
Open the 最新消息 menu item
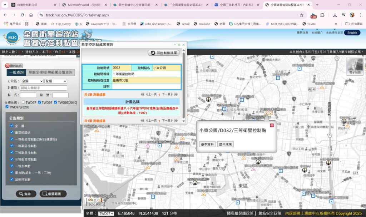[x=302, y=32]
